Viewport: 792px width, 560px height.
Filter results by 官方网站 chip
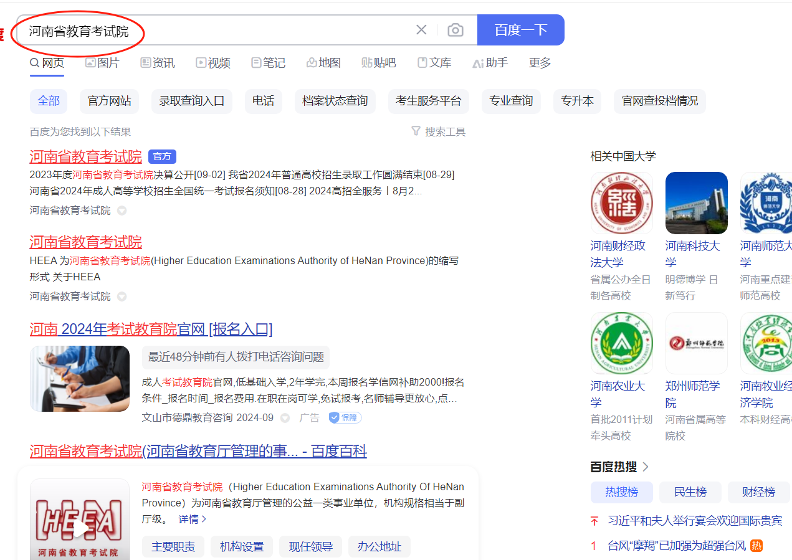[109, 101]
